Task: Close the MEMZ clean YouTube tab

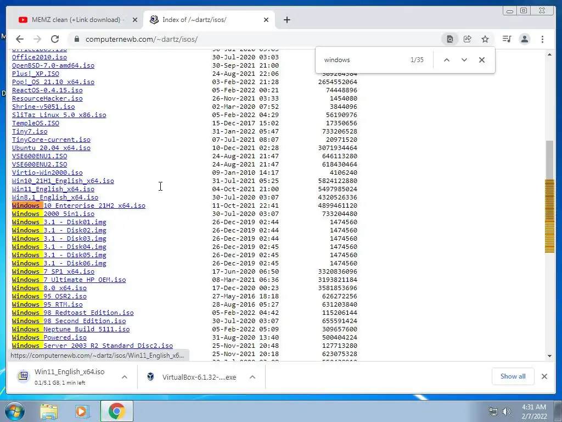Action: click(135, 20)
